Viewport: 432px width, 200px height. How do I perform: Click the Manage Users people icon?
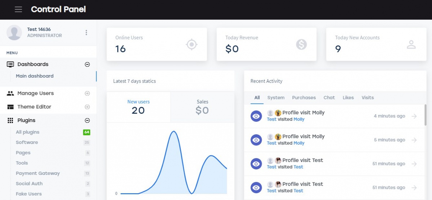(10, 93)
